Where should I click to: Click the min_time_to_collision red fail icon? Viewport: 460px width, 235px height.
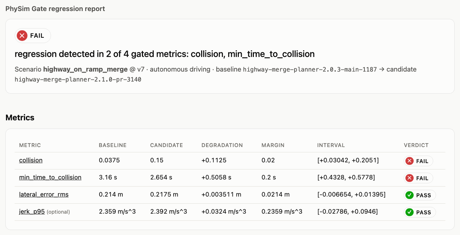pos(409,178)
